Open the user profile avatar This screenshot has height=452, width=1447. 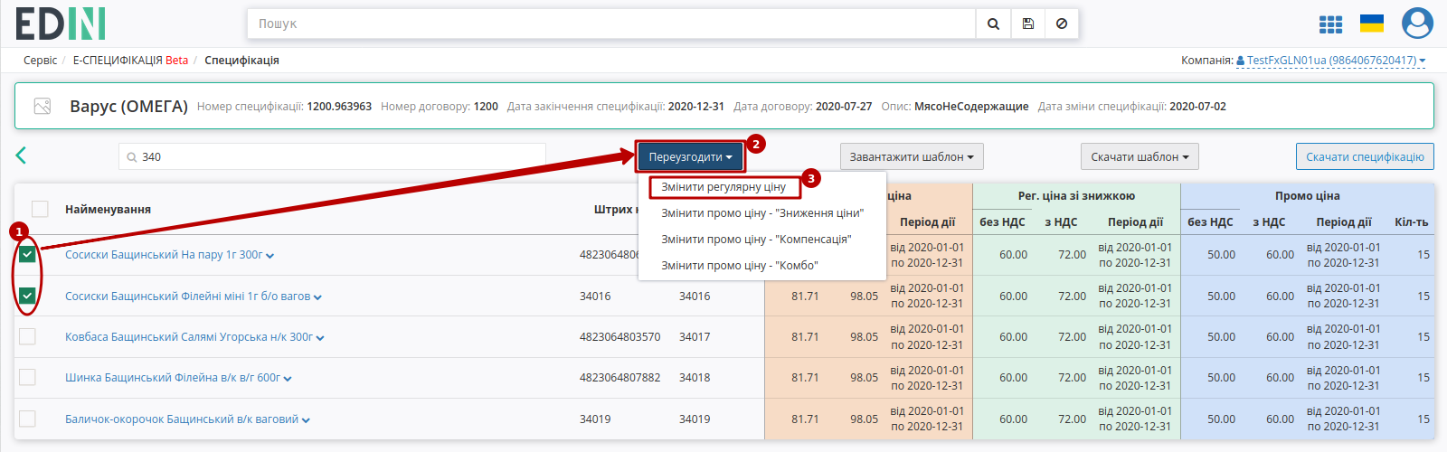point(1417,24)
